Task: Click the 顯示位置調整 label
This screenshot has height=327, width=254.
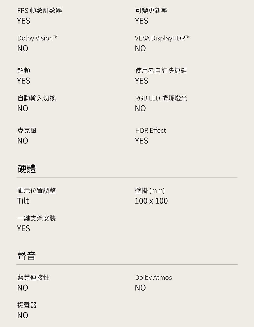Action: click(x=37, y=191)
